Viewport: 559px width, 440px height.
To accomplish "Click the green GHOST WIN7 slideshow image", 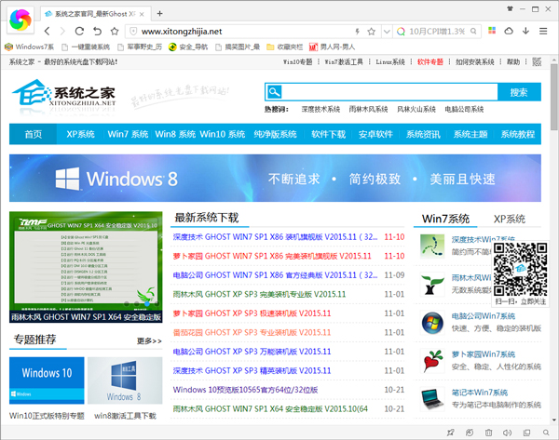I will tap(86, 267).
